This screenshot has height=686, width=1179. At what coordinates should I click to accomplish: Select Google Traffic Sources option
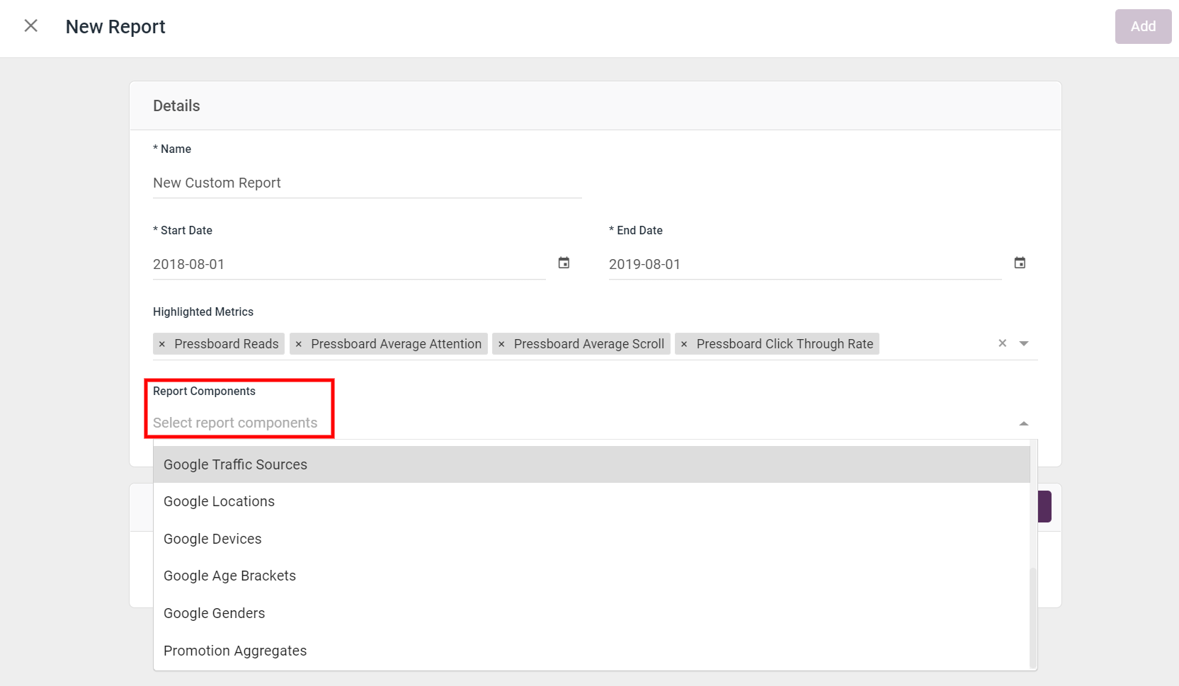point(591,464)
